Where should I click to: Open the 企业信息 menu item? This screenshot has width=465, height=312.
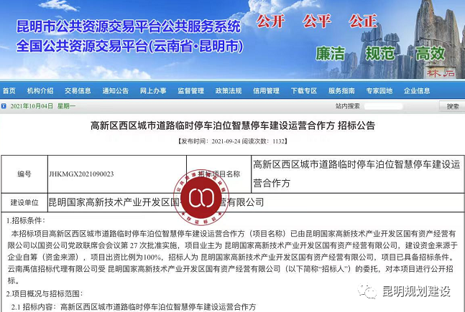point(417,91)
